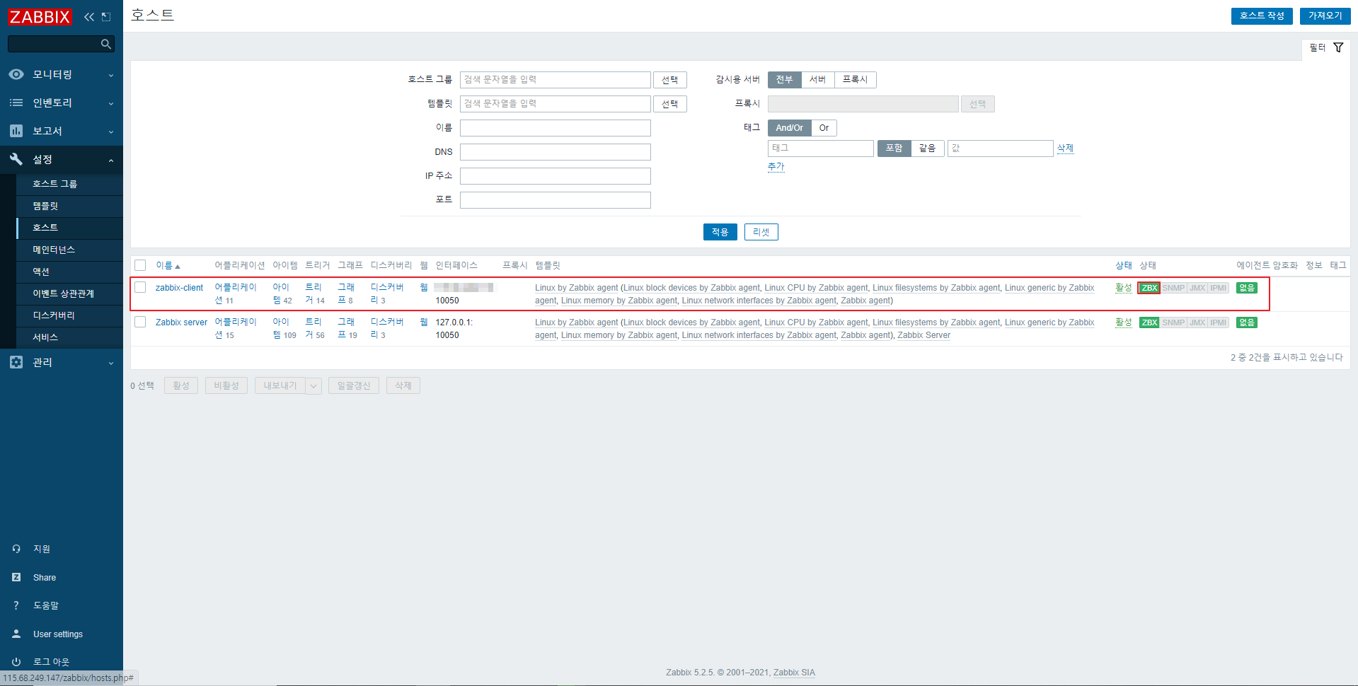
Task: Expand the 모니터링 menu chevron
Action: [x=111, y=75]
